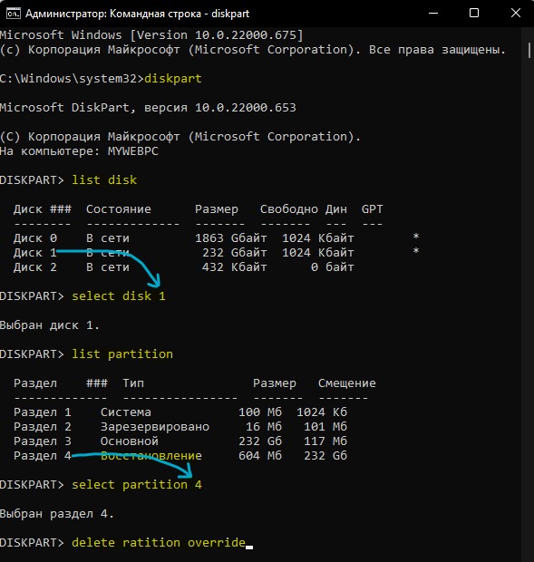
Task: Click the 'list partition' command text
Action: pos(122,354)
